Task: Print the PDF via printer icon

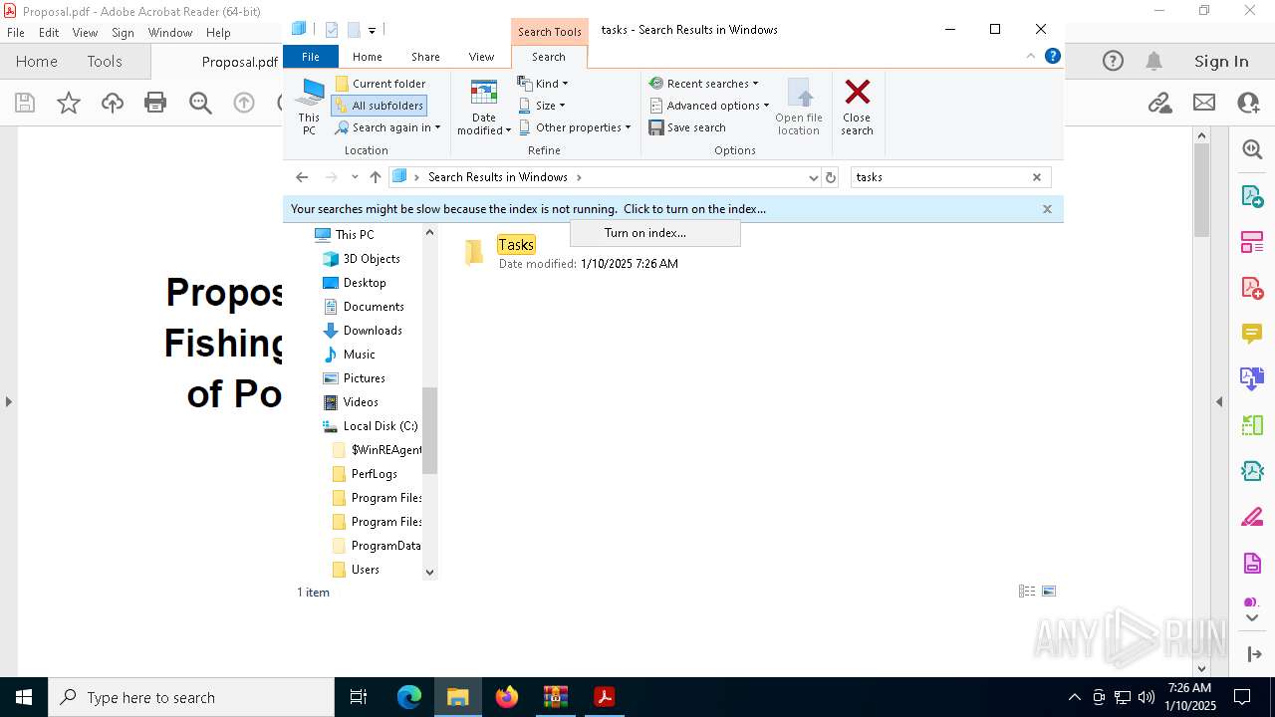Action: (155, 103)
